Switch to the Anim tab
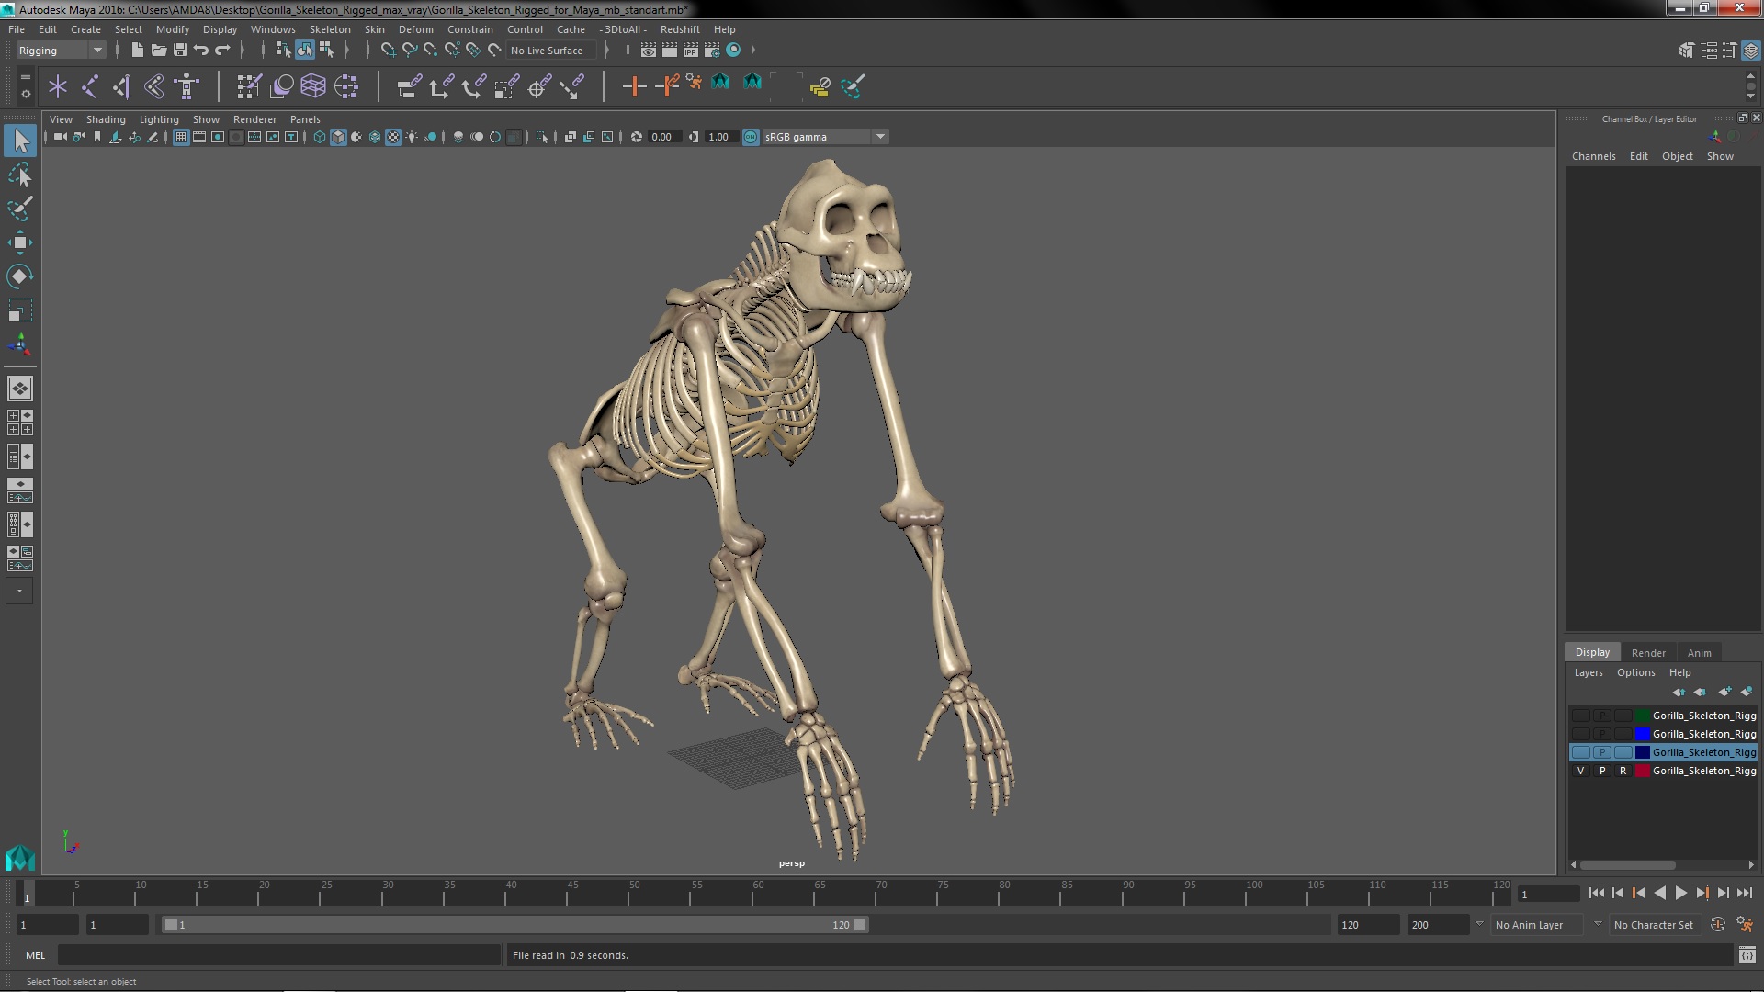 pos(1700,651)
